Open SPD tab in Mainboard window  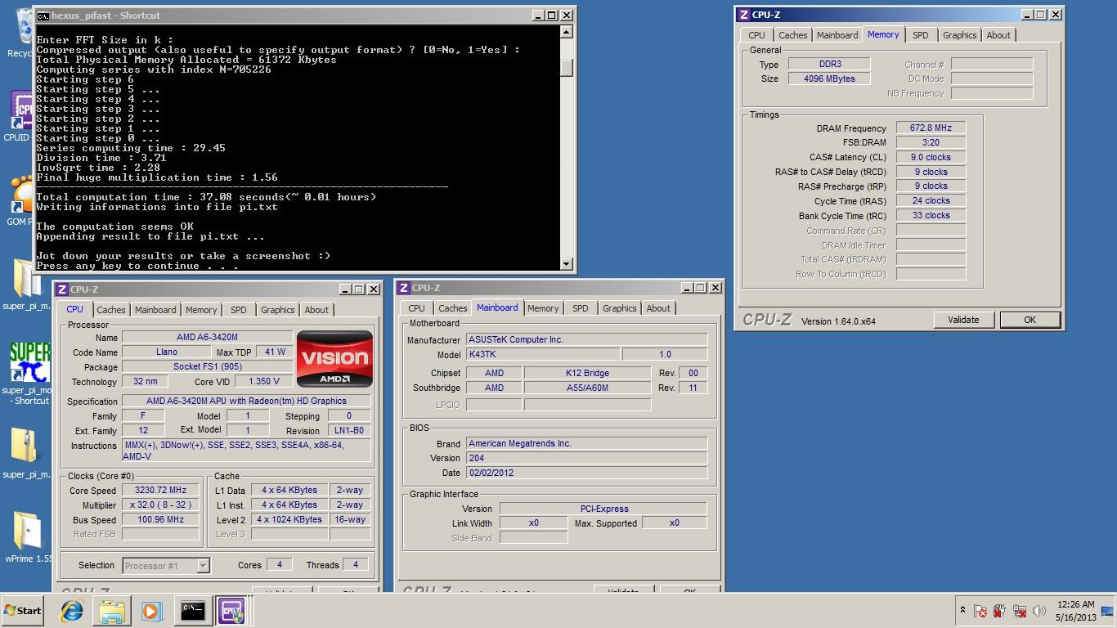click(x=580, y=308)
